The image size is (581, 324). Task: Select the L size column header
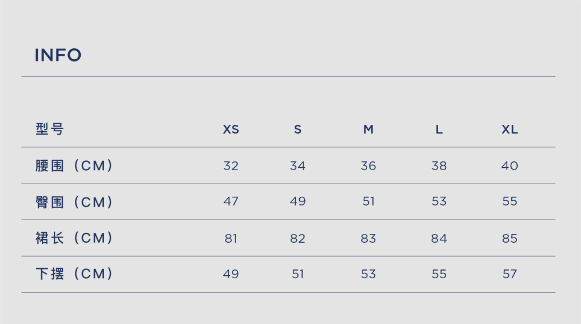click(439, 129)
